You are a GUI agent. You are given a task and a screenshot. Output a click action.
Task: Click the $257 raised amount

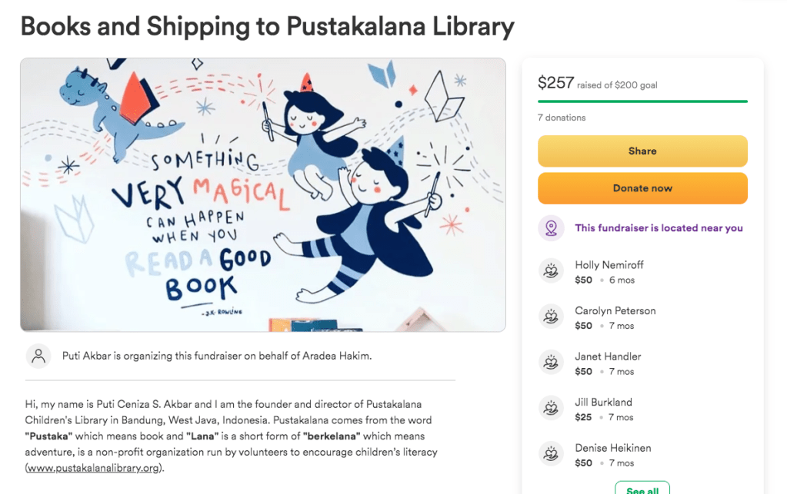(x=556, y=83)
